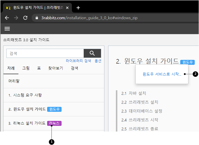The height and width of the screenshot is (145, 199).
Task: Close the 윈도우 설치 가이드 browser tab
Action: coord(67,8)
